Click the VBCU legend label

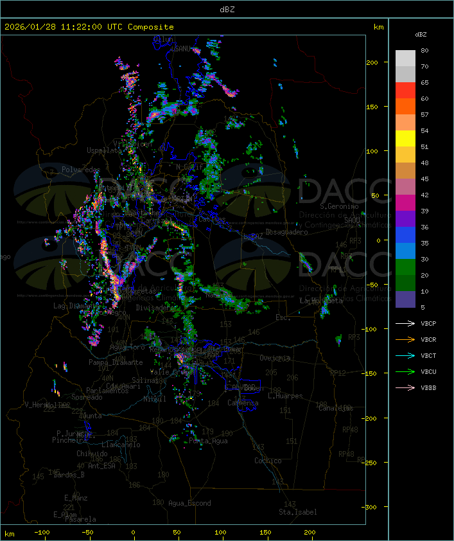click(428, 371)
